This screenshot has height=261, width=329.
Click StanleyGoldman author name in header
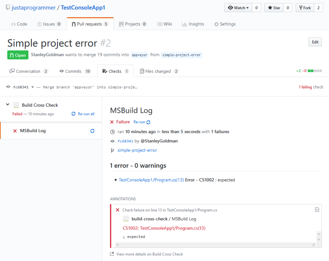[47, 54]
